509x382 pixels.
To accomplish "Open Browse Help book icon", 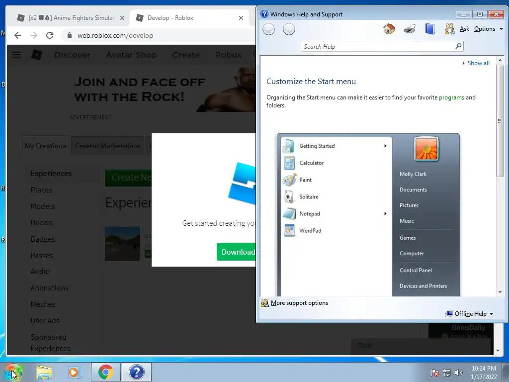I will pos(430,29).
